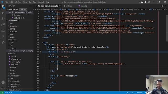Click unsaved dot on chat-app-example tab
Screen dimensions: 168x94
(x=60, y=6)
